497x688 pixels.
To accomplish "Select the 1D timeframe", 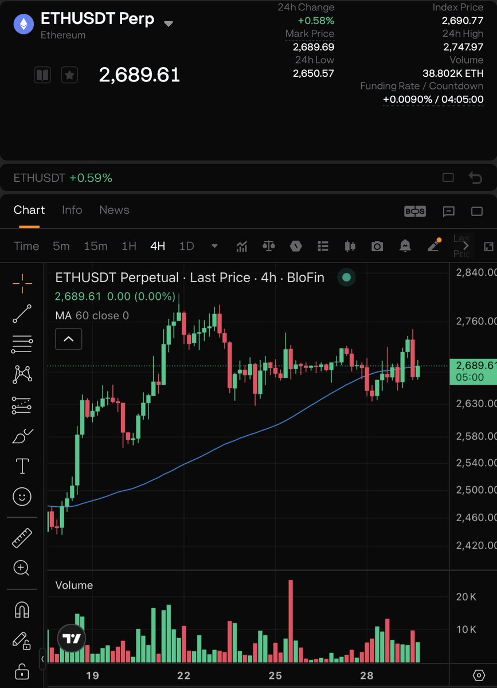I will pyautogui.click(x=187, y=246).
